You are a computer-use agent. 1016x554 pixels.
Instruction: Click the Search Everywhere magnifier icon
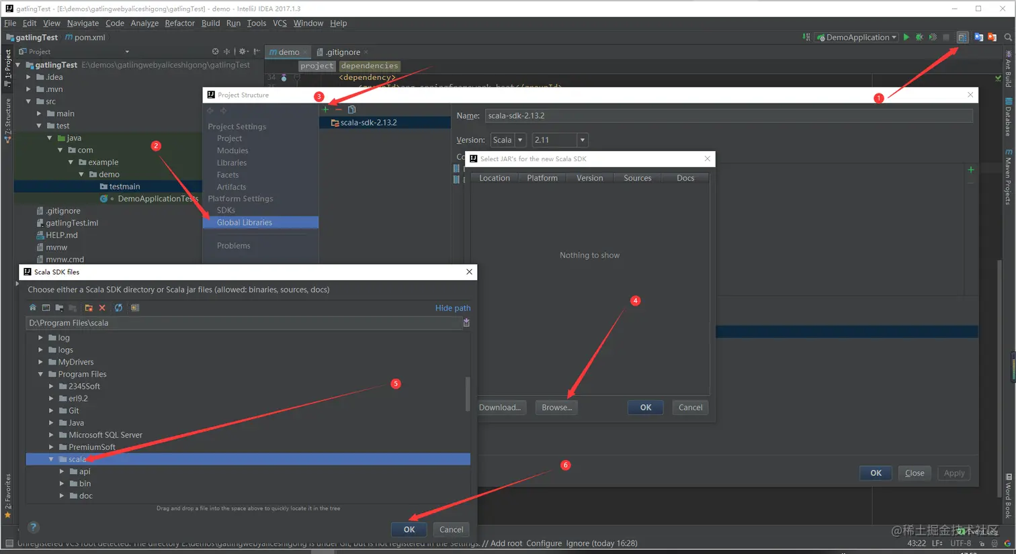click(1008, 38)
